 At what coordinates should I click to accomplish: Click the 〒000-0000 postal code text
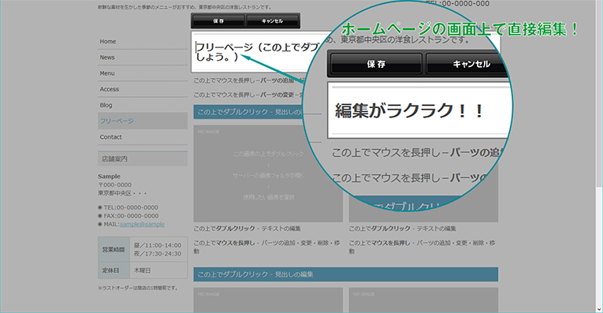pyautogui.click(x=114, y=185)
